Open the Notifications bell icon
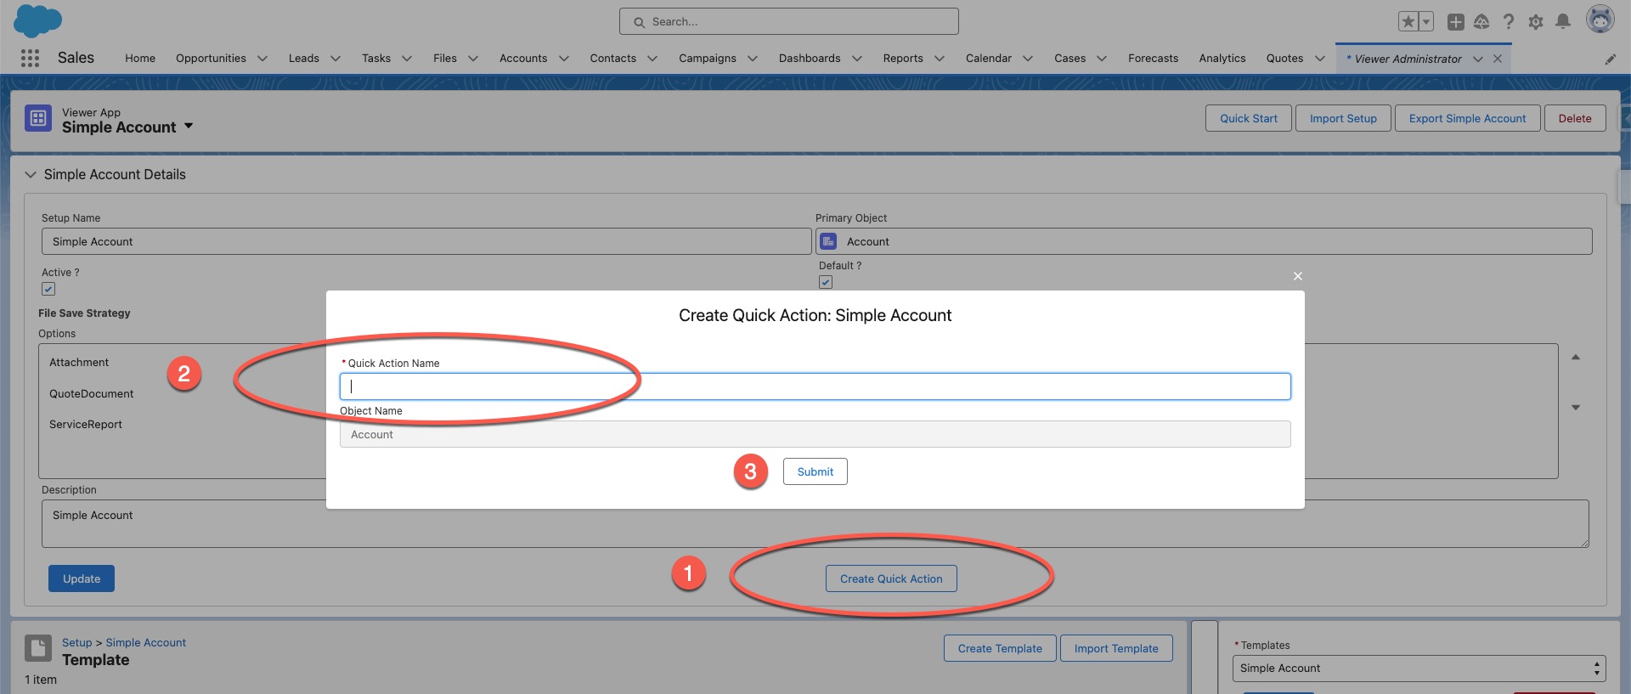 pos(1563,21)
